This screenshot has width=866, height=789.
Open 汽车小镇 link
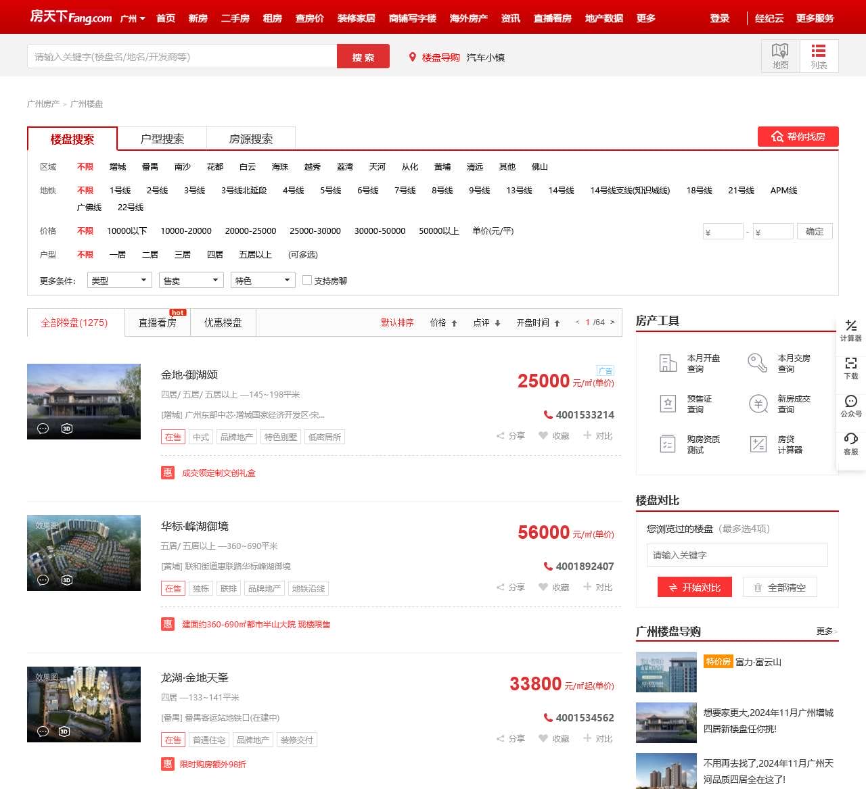tap(486, 57)
